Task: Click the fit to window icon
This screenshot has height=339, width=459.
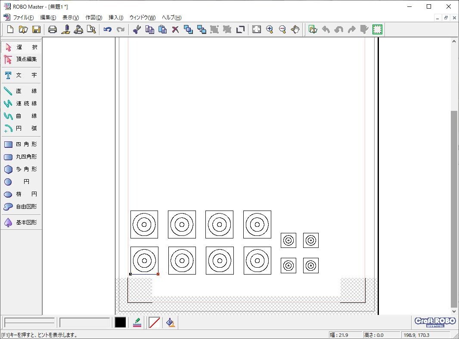Action: tap(257, 29)
